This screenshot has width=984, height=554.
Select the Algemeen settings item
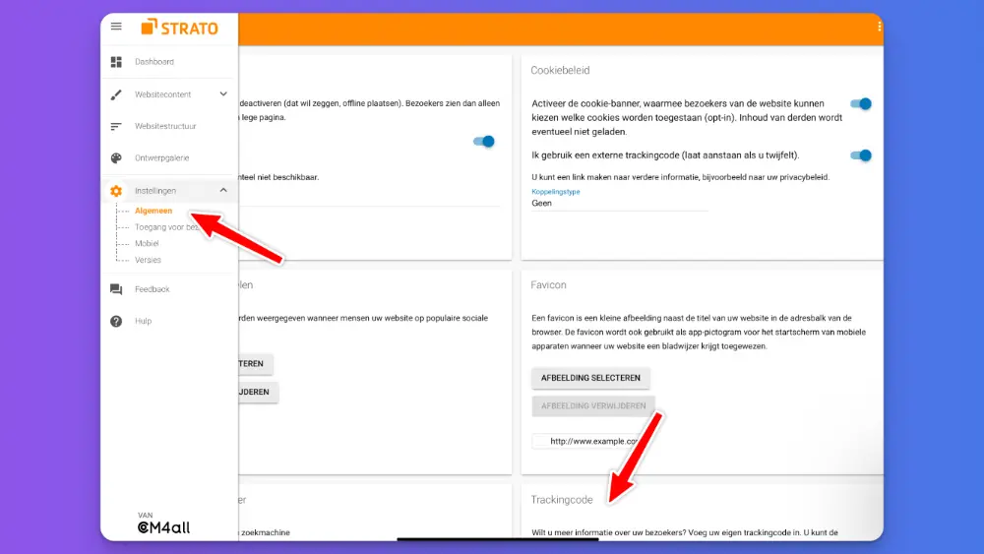(154, 211)
